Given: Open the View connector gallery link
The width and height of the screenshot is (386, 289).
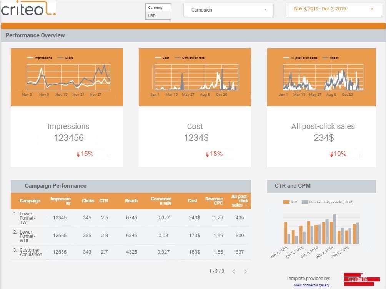Looking at the screenshot, I should tap(311, 285).
